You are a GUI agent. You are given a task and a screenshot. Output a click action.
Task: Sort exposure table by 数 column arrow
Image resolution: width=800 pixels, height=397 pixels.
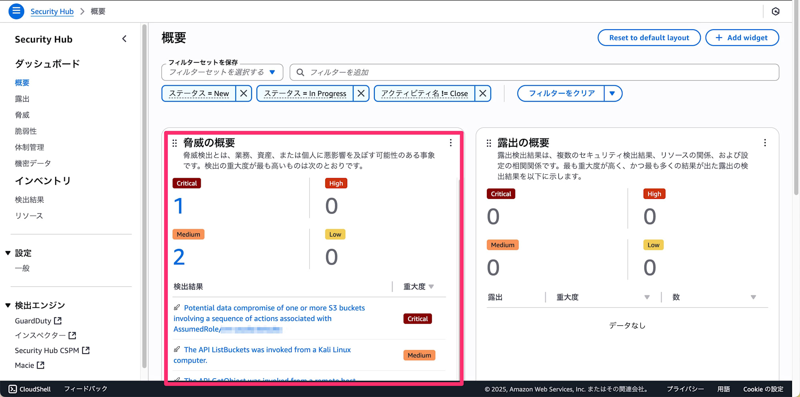(753, 297)
